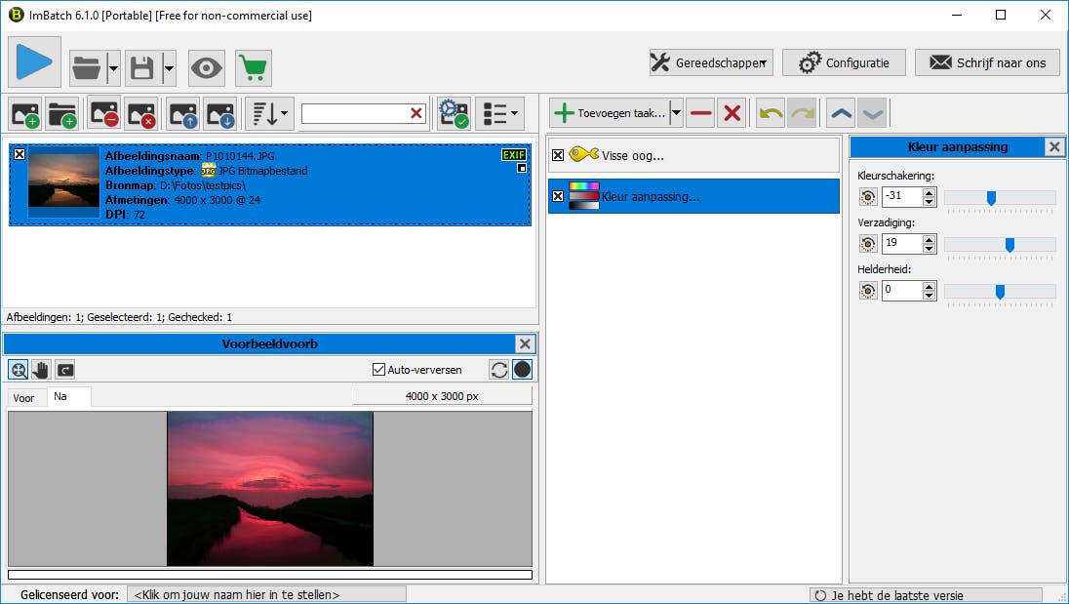Toggle the Auto-verversen checkbox

click(379, 370)
